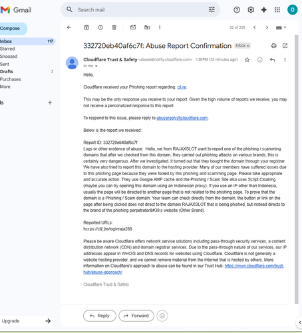Open the Google account avatar
302x333 pixels.
pos(292,10)
